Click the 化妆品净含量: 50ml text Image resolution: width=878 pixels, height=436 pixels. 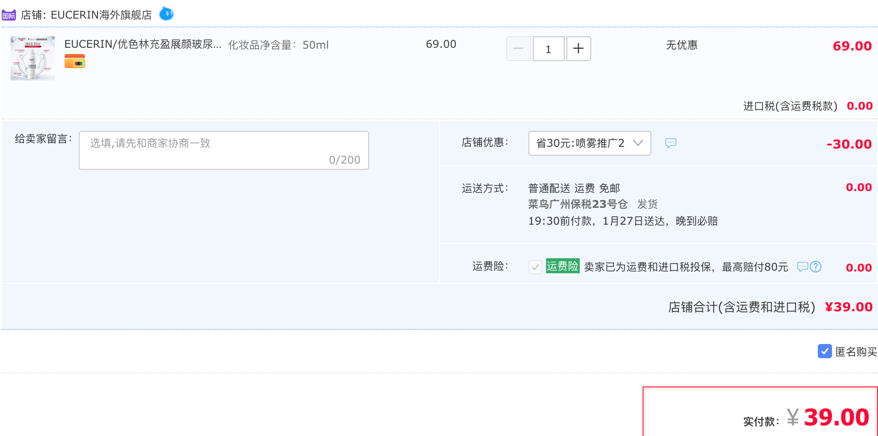[x=278, y=45]
